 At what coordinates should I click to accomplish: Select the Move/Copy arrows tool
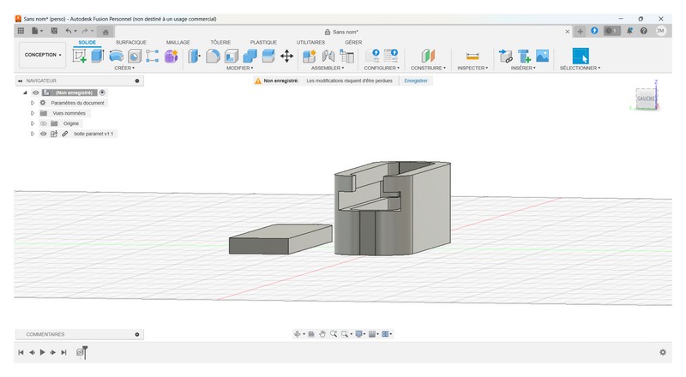point(287,56)
